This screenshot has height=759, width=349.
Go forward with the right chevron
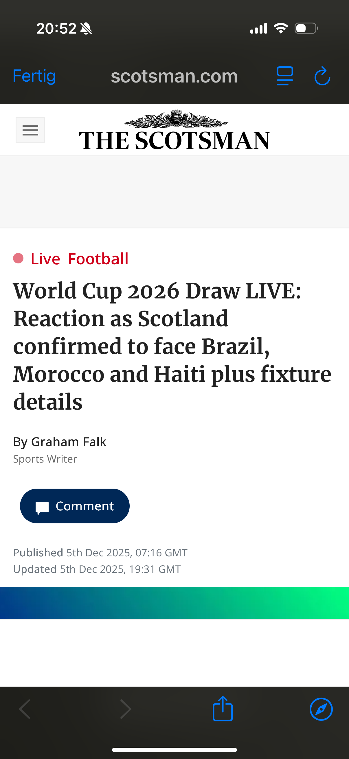pyautogui.click(x=126, y=709)
